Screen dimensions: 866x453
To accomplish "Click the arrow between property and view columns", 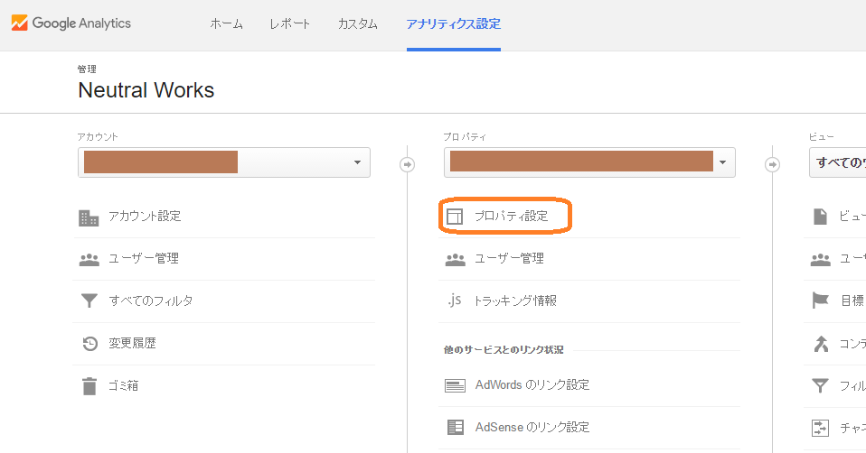I will pyautogui.click(x=772, y=164).
